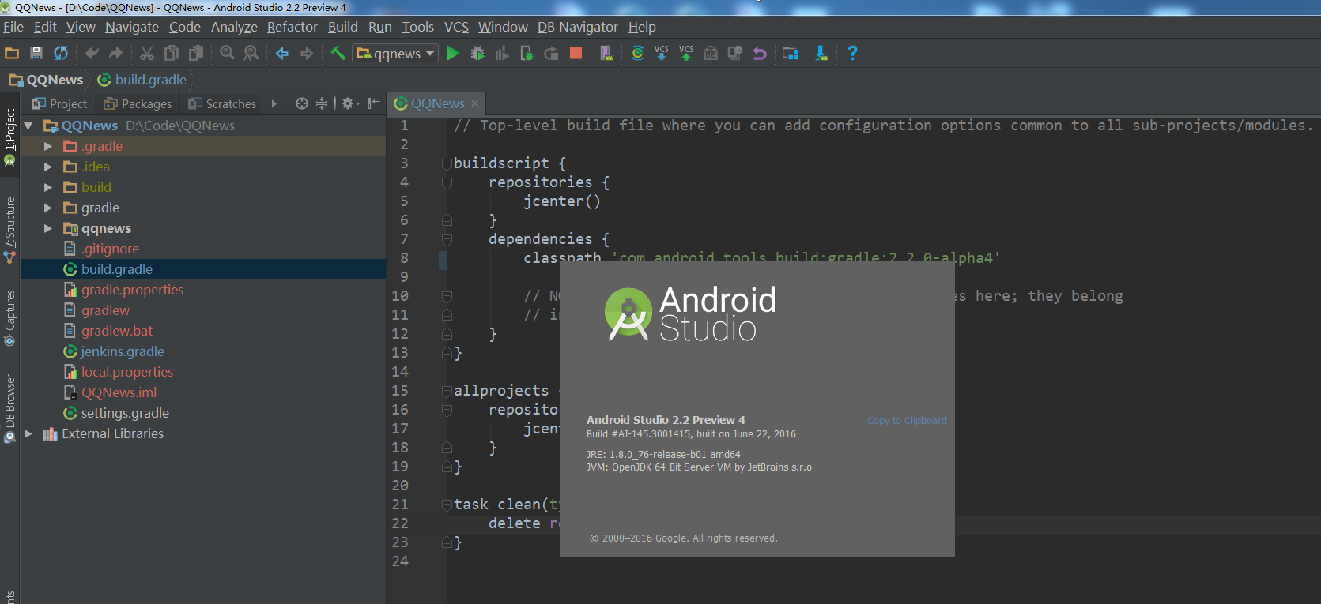Navigate Forward with right arrow icon
This screenshot has width=1321, height=604.
[x=307, y=53]
